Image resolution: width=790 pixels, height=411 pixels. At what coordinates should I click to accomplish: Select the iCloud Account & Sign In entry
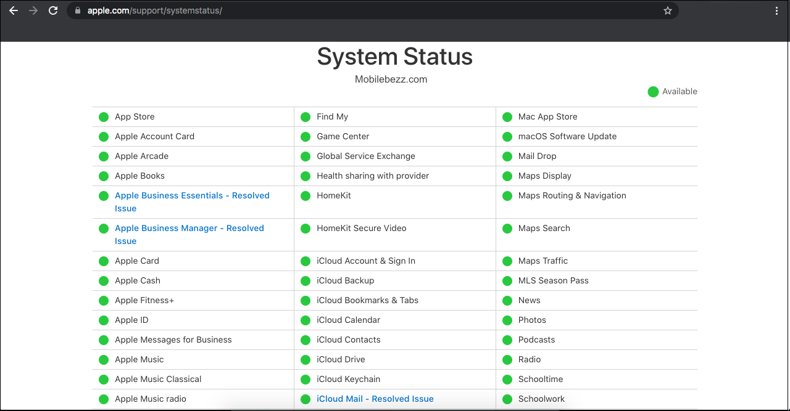point(366,261)
